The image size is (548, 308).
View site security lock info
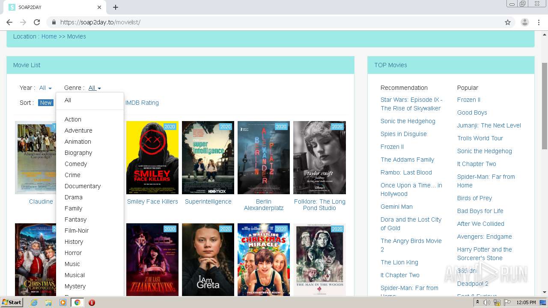click(x=54, y=22)
